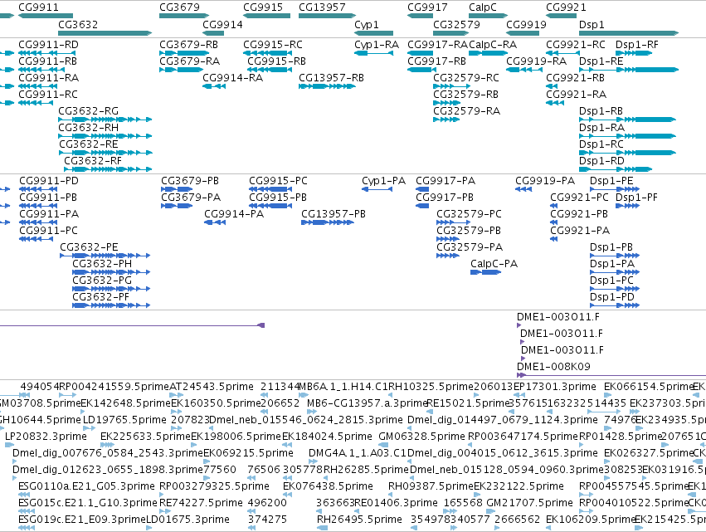706x532 pixels.
Task: Click the CG9919 gene label
Action: click(x=526, y=24)
